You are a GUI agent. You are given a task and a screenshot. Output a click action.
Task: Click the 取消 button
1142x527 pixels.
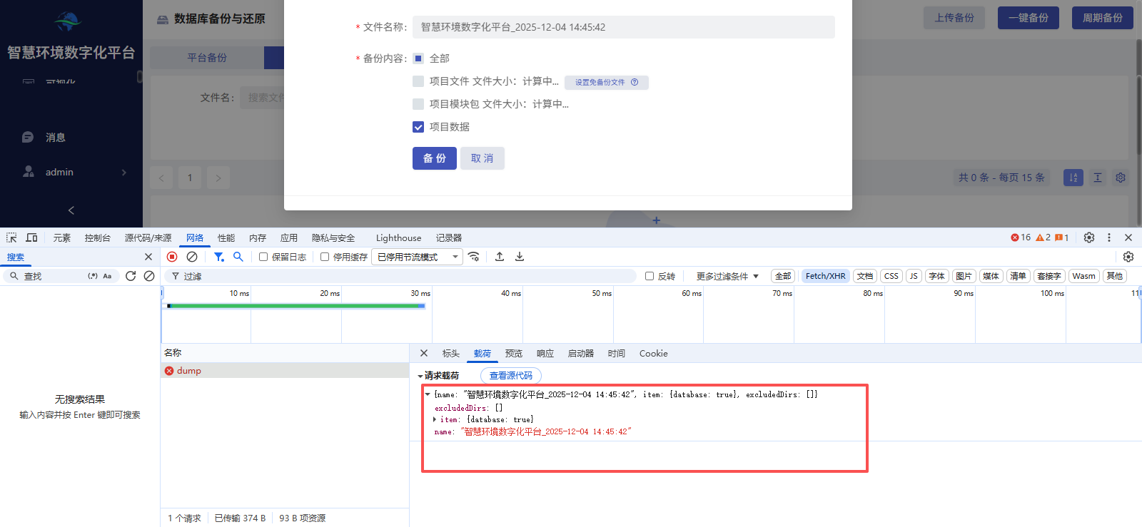(482, 158)
